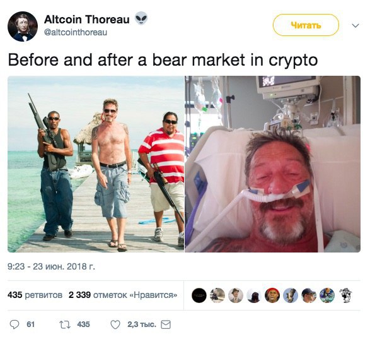Expand the tweet options chevron menu
This screenshot has width=370, height=339.
point(356,25)
